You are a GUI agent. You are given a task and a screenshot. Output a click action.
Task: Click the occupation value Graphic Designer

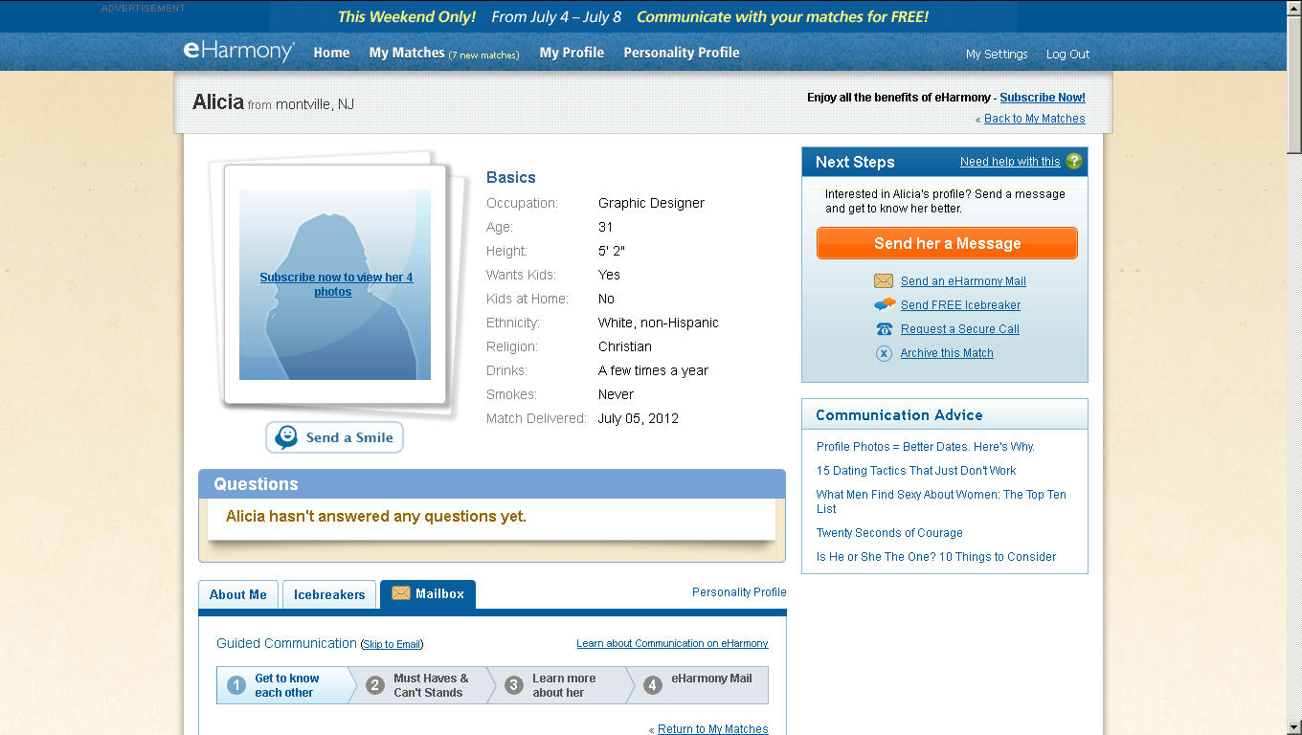pyautogui.click(x=651, y=203)
